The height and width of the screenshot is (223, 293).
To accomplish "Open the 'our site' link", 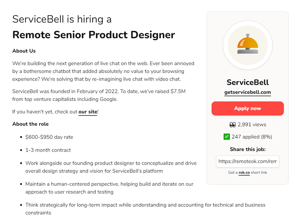I will [x=88, y=112].
